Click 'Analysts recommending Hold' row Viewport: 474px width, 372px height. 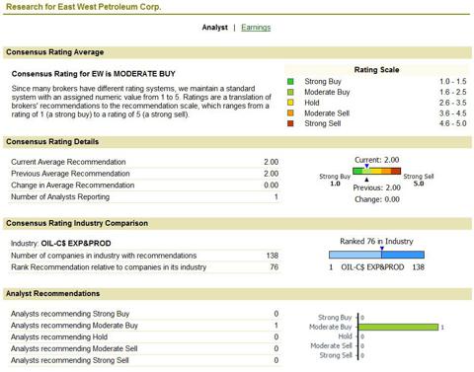[x=145, y=337]
